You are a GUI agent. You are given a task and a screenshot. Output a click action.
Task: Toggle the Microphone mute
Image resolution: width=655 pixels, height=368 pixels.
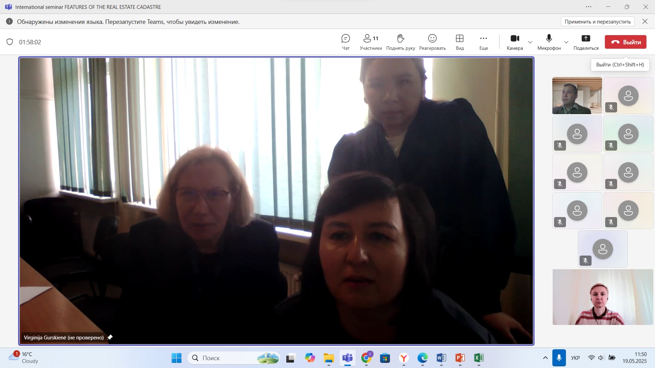click(549, 42)
